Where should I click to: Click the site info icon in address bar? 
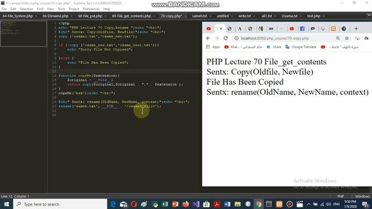[x=237, y=38]
